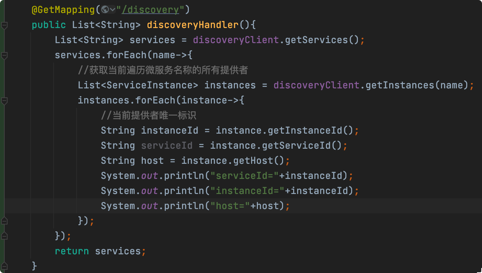
Task: Click the "serviceId=" string literal
Action: 245,176
